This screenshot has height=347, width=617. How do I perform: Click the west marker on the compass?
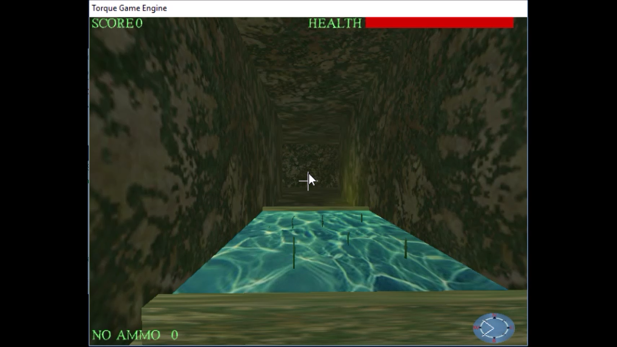[x=476, y=328]
